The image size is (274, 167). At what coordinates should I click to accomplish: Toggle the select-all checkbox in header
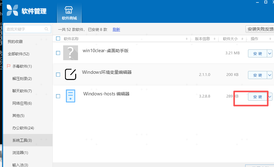(x=58, y=39)
